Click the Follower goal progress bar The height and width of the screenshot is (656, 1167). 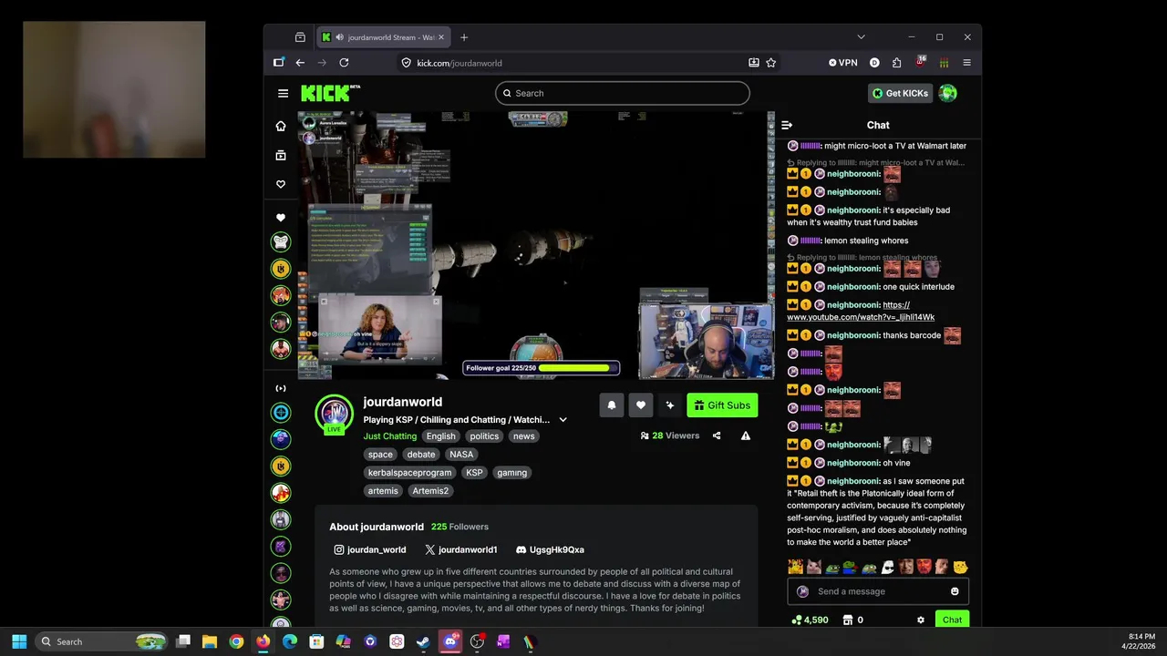542,368
